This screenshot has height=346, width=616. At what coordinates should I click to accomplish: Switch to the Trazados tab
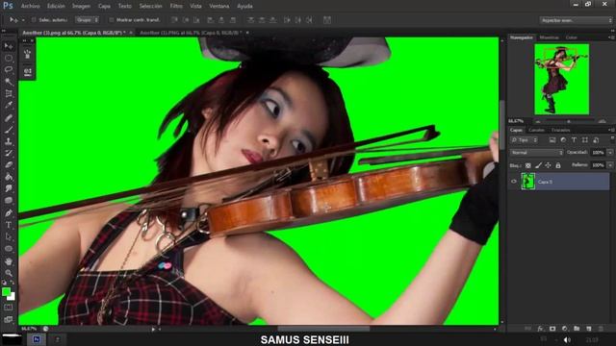pyautogui.click(x=560, y=130)
